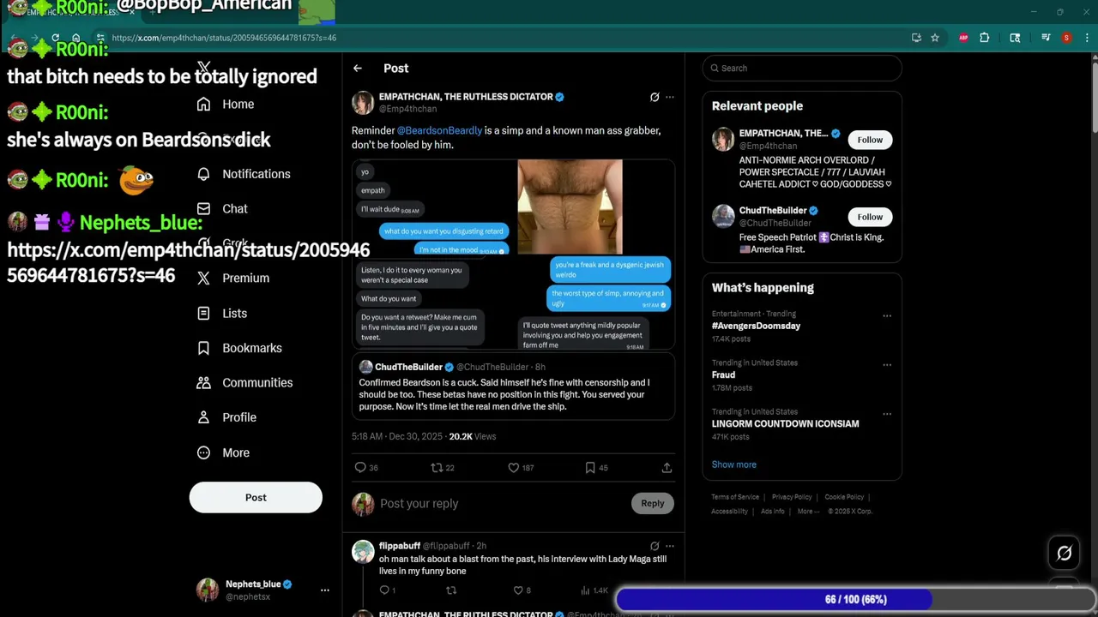Open @BeardsonBeardly mention link
The height and width of the screenshot is (617, 1098).
tap(439, 131)
